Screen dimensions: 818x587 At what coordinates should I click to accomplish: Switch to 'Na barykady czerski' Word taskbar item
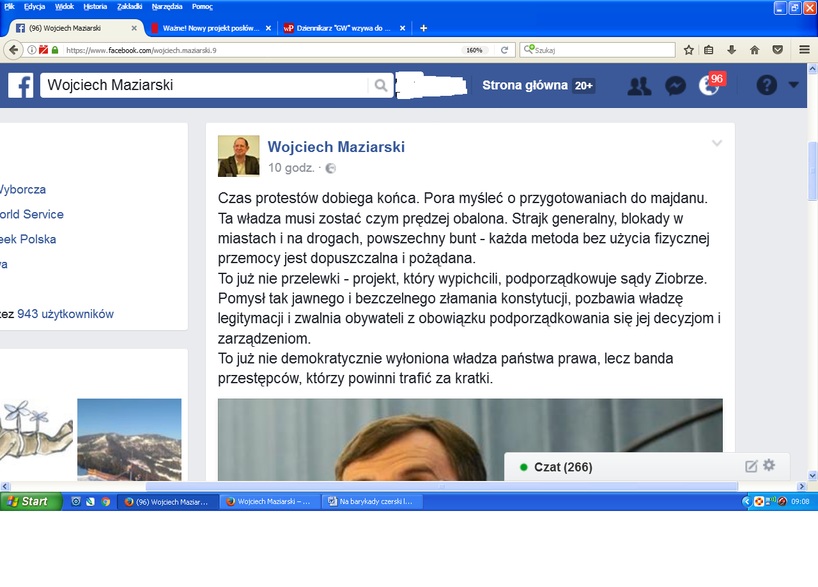pyautogui.click(x=373, y=501)
